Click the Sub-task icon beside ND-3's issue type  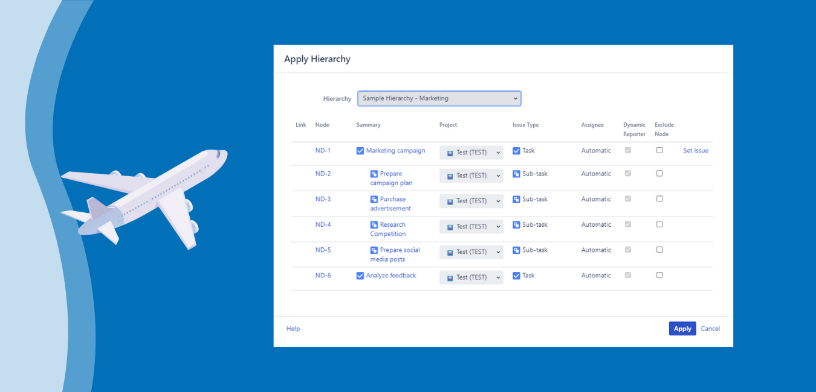pyautogui.click(x=517, y=199)
